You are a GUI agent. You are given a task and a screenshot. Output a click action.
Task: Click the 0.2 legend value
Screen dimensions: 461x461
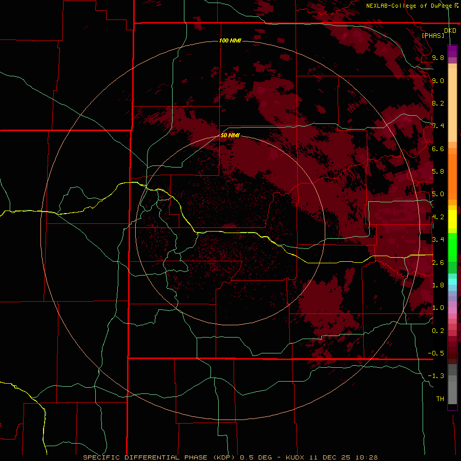(x=438, y=331)
